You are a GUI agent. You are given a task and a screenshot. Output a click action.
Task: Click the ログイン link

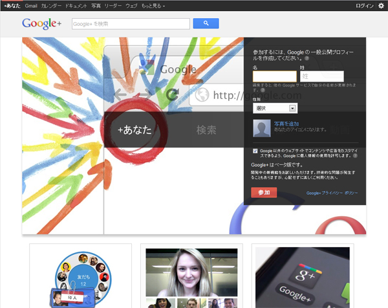[x=365, y=6]
